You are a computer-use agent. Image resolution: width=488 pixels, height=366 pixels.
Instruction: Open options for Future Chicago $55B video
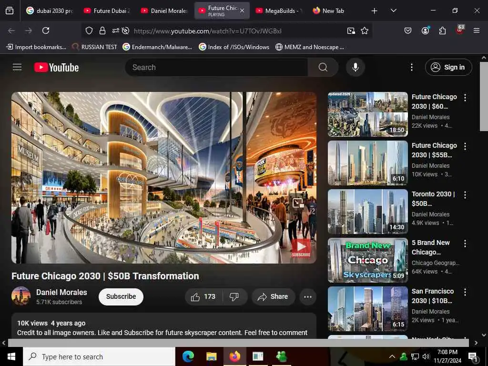coord(465,146)
